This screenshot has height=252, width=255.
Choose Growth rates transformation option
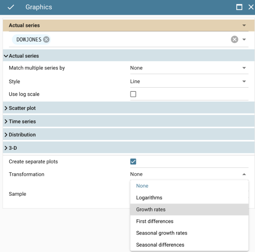coord(151,210)
